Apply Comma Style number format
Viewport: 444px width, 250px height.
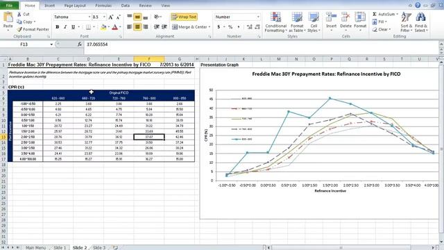(239, 27)
